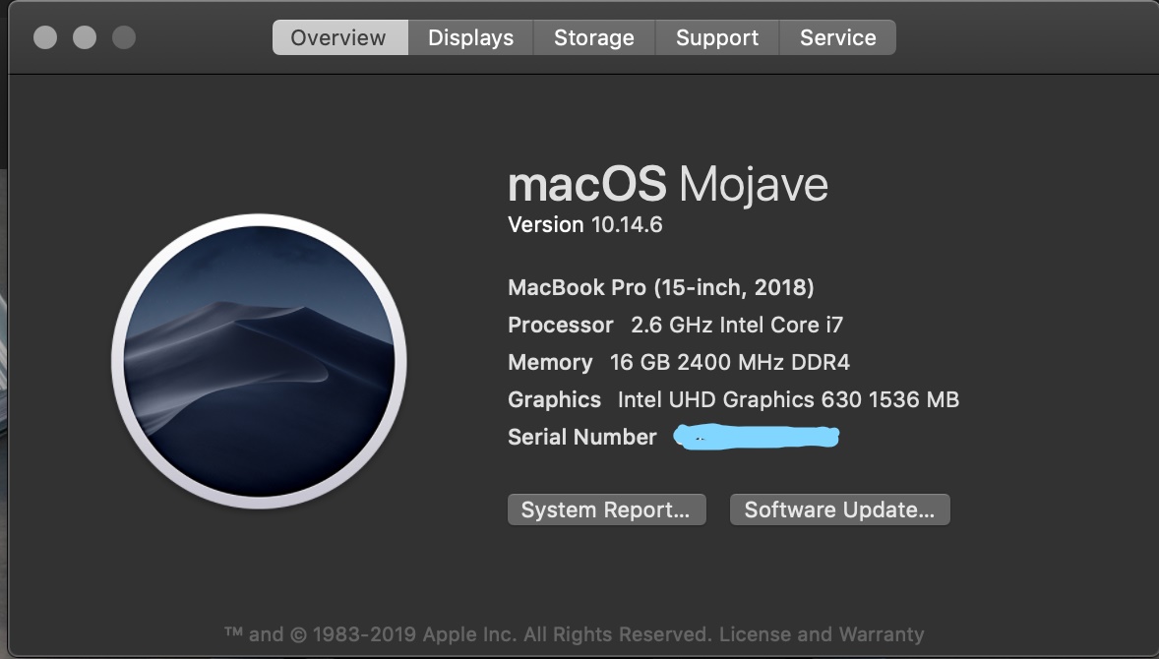
Task: Click the System Report button
Action: pos(606,509)
